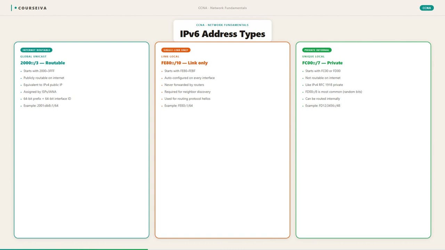The width and height of the screenshot is (445, 250).
Task: Click 'Required for neighbor discovery' bullet
Action: 187,92
